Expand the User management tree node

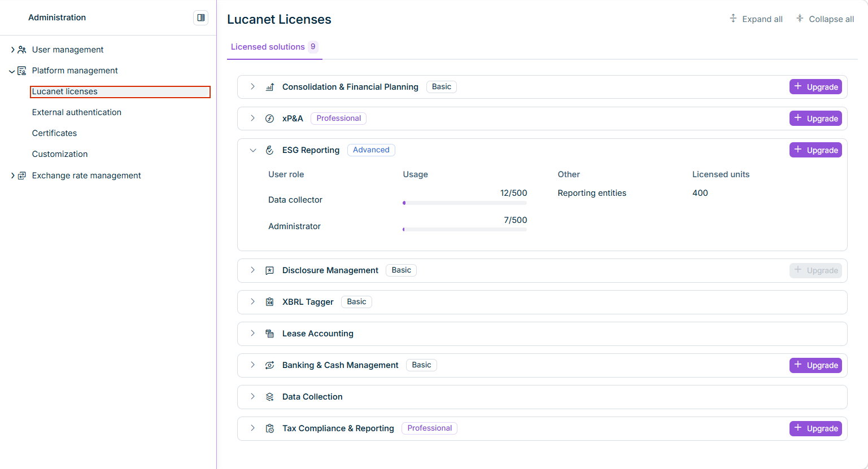coord(12,50)
